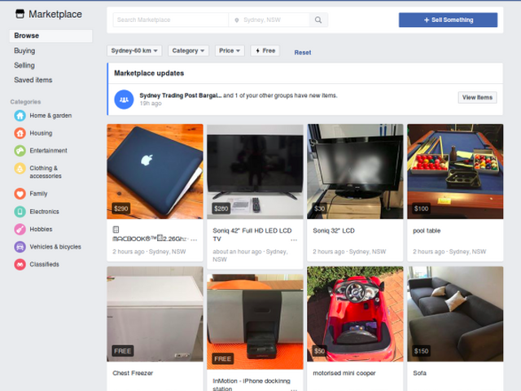Click the $150 price tag on sofa

point(422,351)
